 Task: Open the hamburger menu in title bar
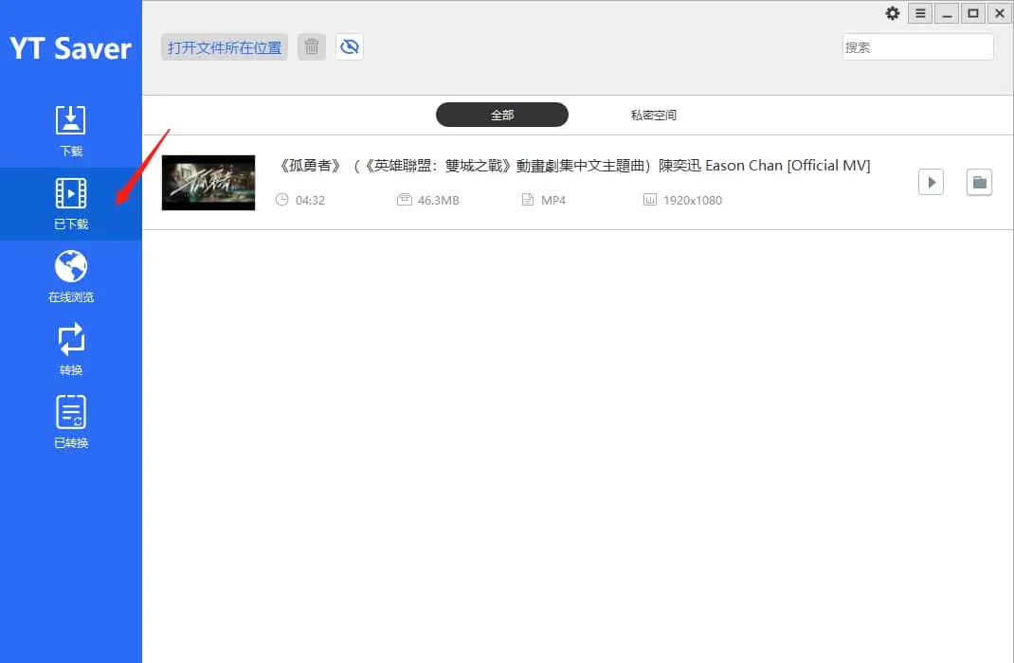click(x=919, y=13)
